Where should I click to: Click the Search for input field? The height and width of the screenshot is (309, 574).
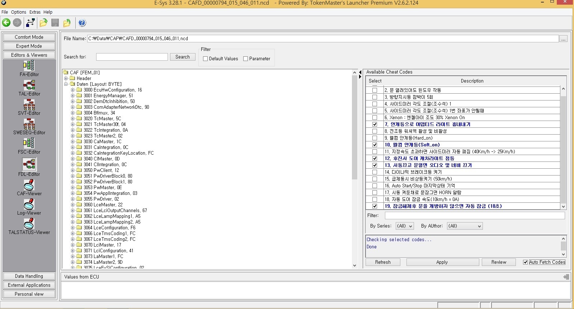[132, 57]
